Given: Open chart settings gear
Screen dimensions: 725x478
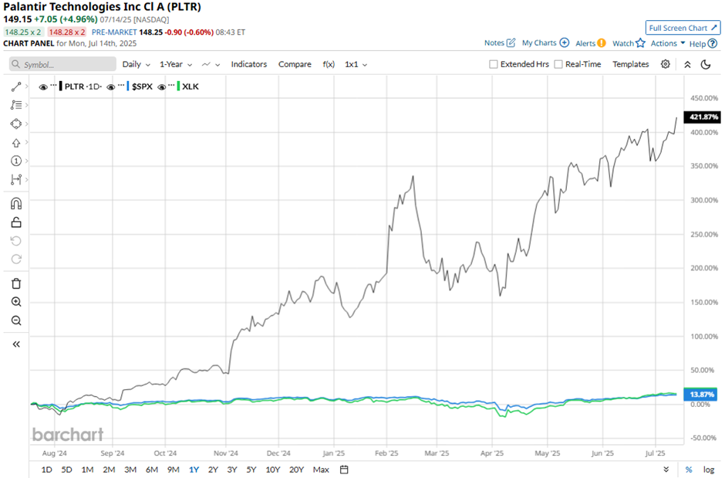Looking at the screenshot, I should coord(666,64).
